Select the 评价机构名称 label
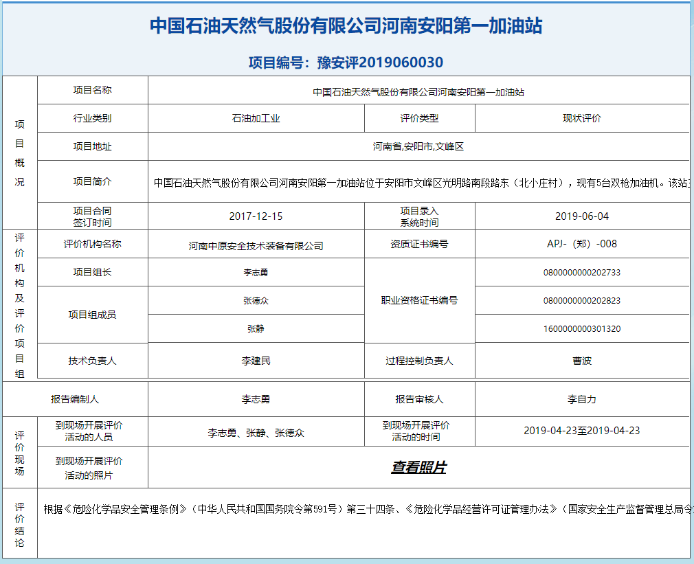Image resolution: width=694 pixels, height=564 pixels. click(x=93, y=244)
